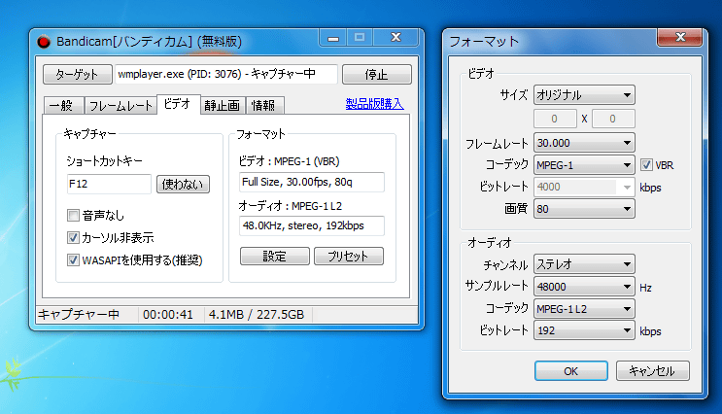Click the 4.1MB / 227.5GB status text

point(257,315)
